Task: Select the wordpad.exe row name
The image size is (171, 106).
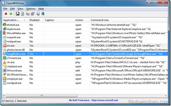Action: tap(14, 83)
